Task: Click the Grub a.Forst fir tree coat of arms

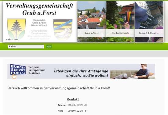Action: click(16, 29)
